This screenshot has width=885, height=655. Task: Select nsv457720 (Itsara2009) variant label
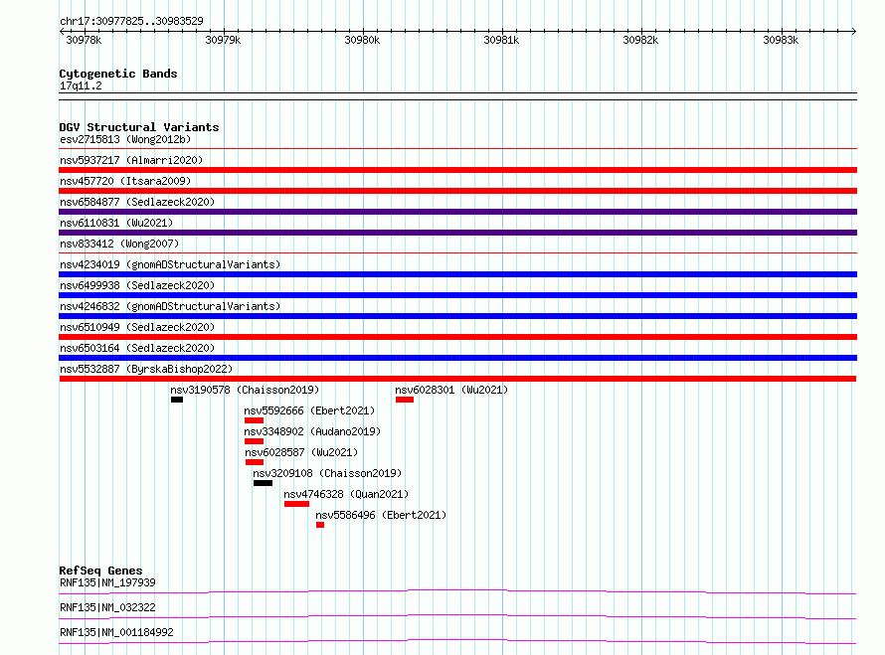pyautogui.click(x=125, y=181)
